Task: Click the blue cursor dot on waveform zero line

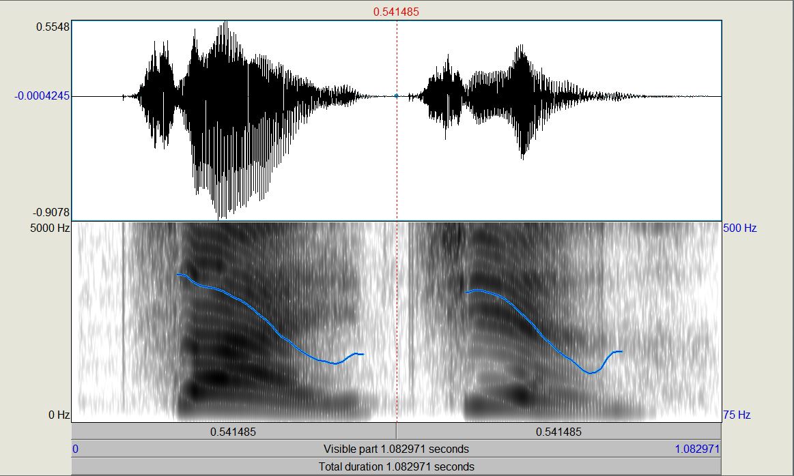Action: [x=397, y=95]
